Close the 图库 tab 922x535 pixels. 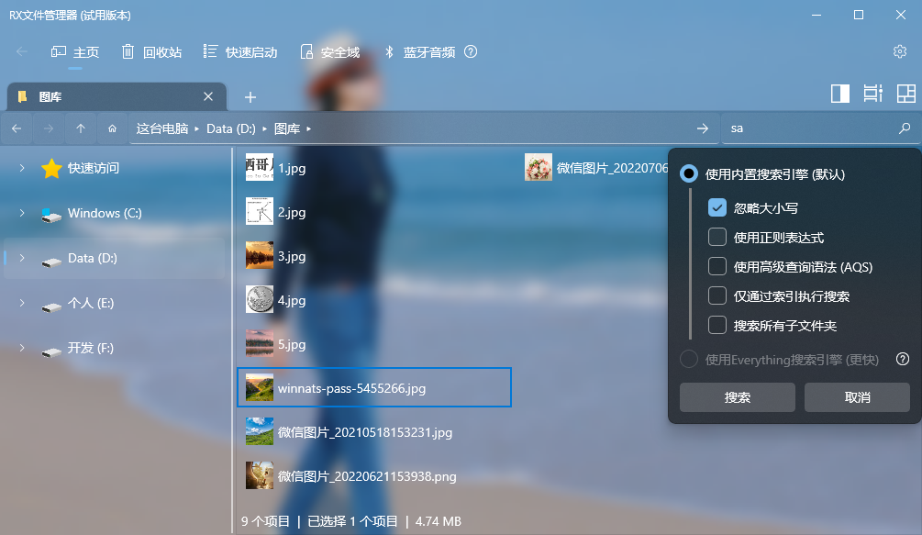click(208, 96)
